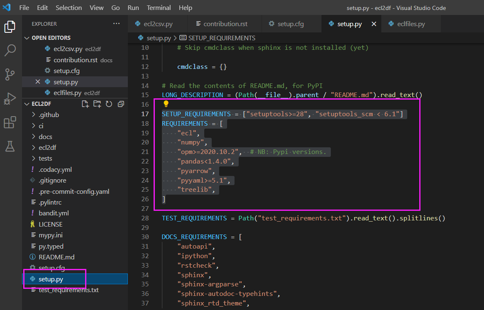The width and height of the screenshot is (484, 310).
Task: Select setup.cfg in Open Editors
Action: [75, 71]
